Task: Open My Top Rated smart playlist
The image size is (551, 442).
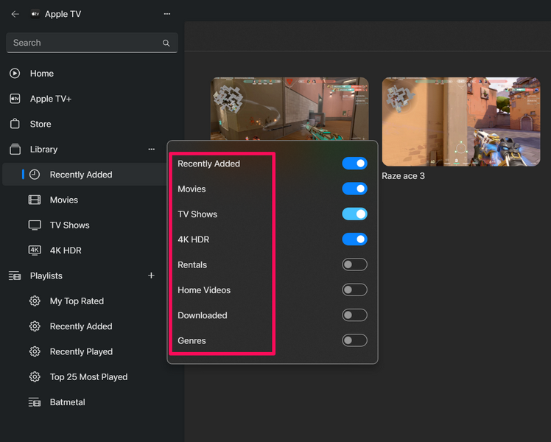Action: point(76,301)
